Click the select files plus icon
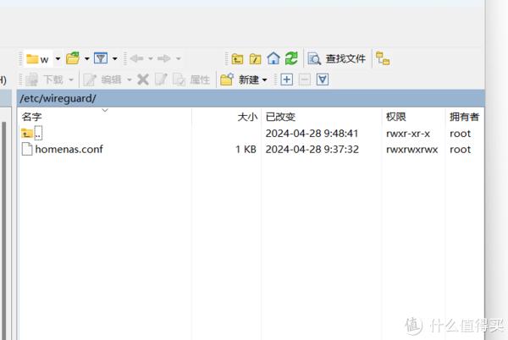The image size is (508, 340). pyautogui.click(x=287, y=80)
